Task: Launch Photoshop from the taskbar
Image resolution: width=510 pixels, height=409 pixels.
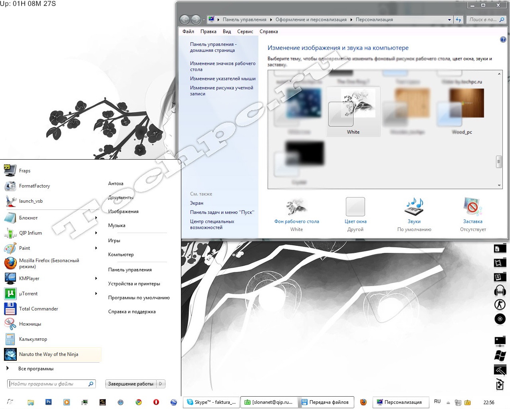Action: pos(48,402)
